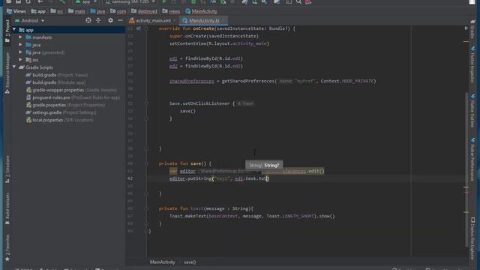Fold the save() function body
480x270 pixels.
(x=146, y=163)
